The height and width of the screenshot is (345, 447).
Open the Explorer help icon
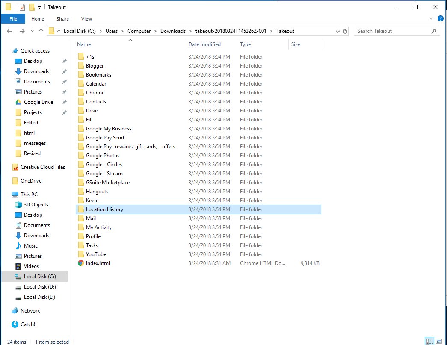click(x=440, y=19)
